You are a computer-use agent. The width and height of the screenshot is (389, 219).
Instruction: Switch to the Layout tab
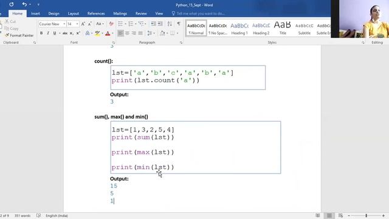point(73,13)
